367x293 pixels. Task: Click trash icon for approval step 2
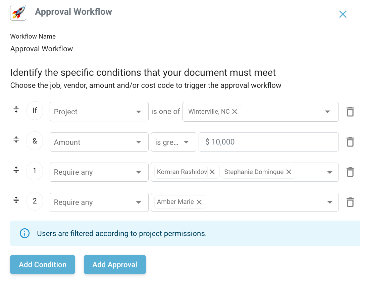tap(350, 202)
